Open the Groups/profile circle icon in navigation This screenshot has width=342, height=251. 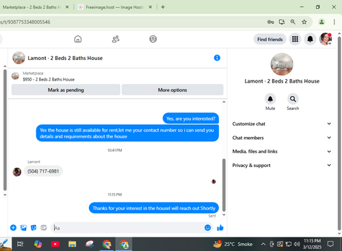coord(153,39)
